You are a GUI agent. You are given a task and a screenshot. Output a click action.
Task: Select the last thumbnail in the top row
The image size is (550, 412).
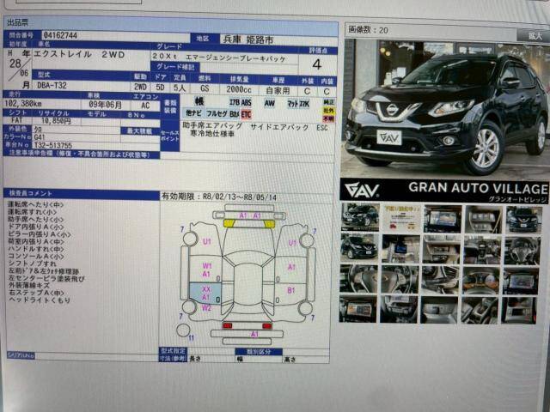coord(522,218)
